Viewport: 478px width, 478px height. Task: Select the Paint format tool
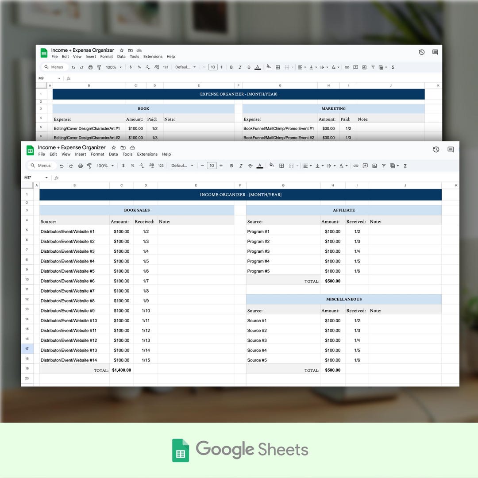[x=89, y=166]
